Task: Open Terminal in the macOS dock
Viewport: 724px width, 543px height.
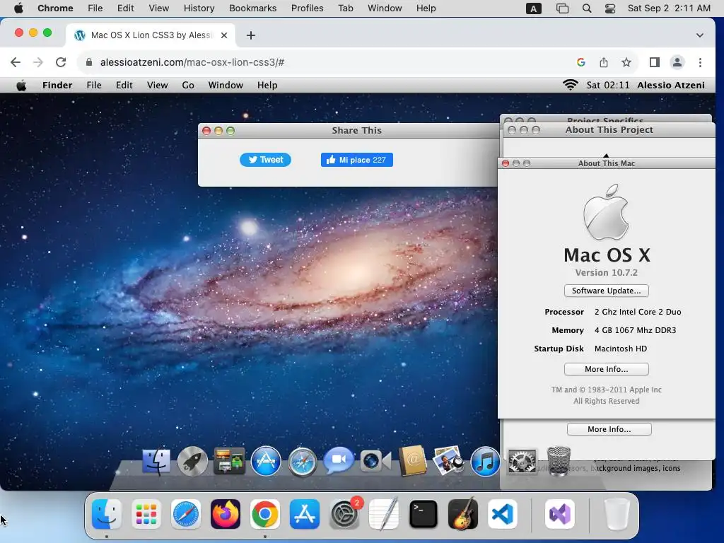Action: tap(424, 514)
